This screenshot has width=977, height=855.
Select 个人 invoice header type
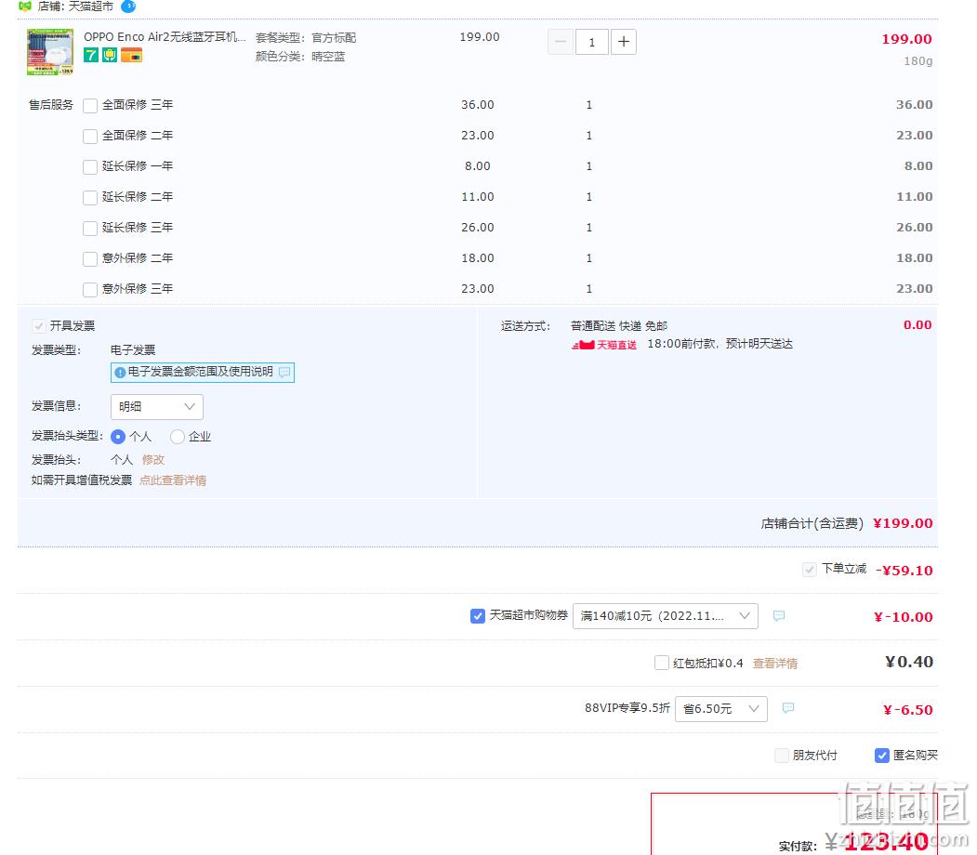coord(118,437)
